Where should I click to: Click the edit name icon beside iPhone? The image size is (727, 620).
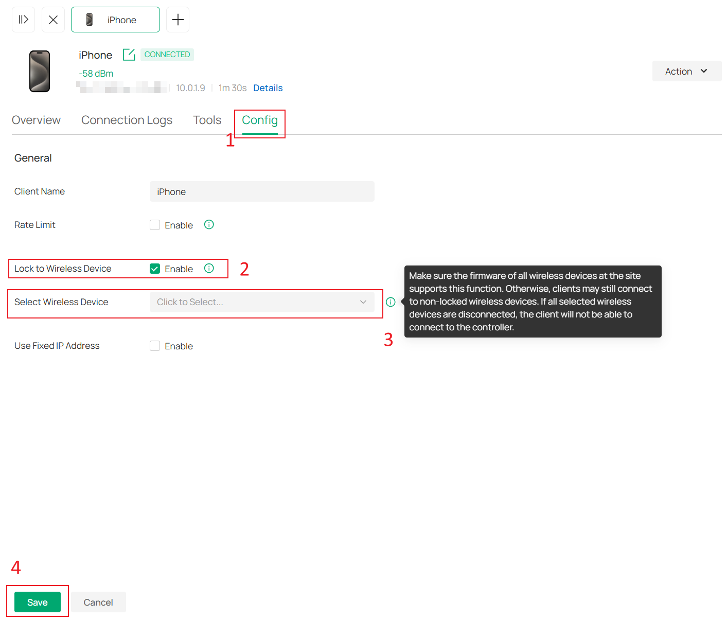click(x=129, y=55)
